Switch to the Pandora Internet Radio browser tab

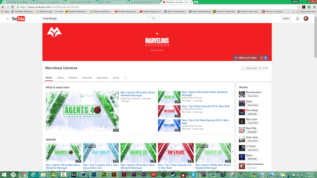[145, 2]
